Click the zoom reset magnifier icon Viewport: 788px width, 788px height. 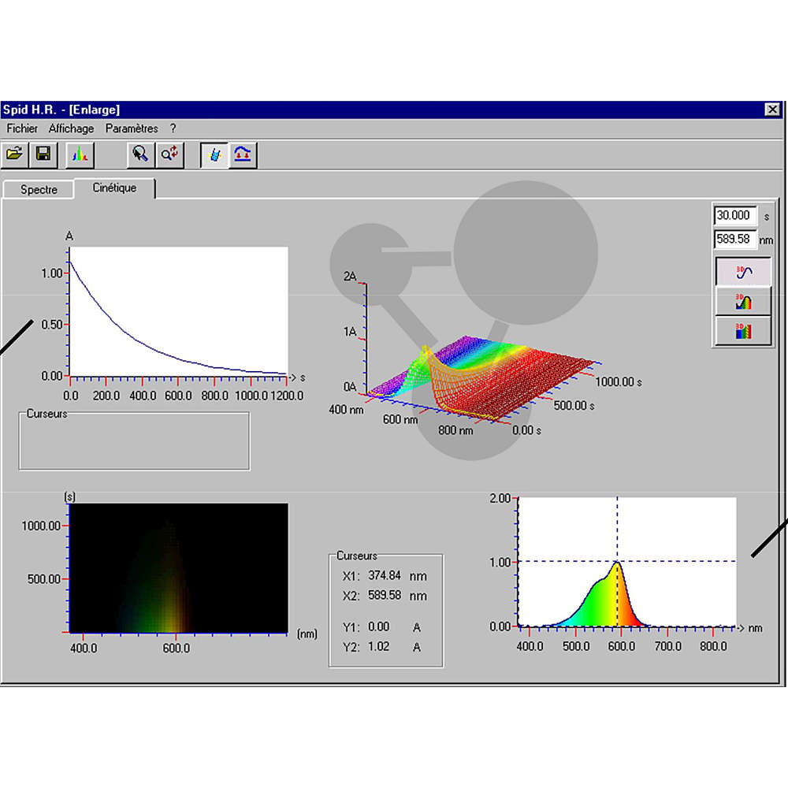click(x=170, y=154)
